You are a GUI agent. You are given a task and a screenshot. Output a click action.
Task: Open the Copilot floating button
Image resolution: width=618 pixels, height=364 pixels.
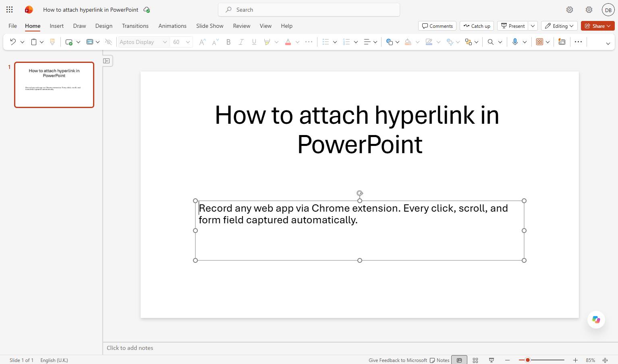click(596, 320)
